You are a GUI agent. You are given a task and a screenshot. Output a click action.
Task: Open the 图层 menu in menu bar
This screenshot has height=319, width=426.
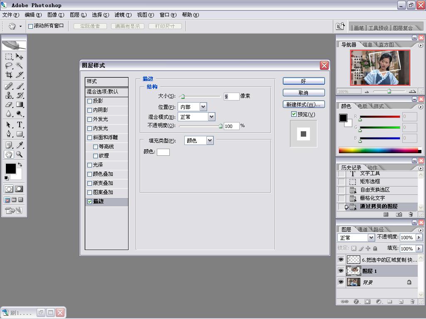78,15
